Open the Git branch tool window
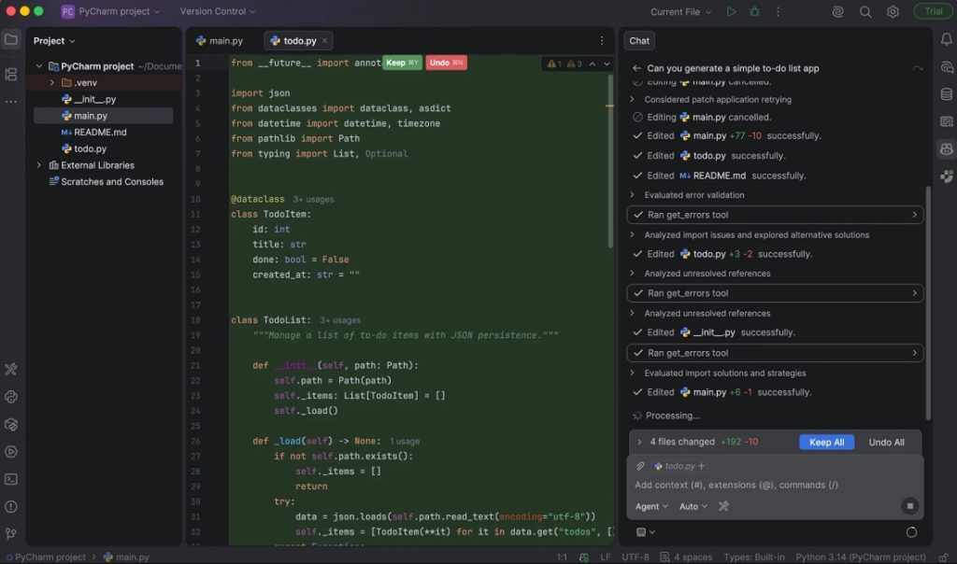 [11, 534]
